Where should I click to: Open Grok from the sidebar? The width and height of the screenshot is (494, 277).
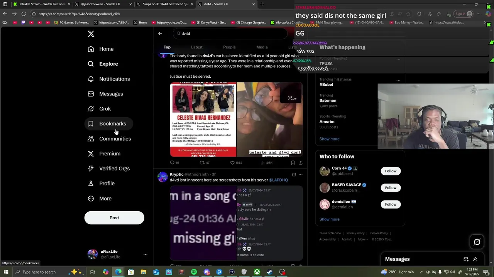(99, 109)
